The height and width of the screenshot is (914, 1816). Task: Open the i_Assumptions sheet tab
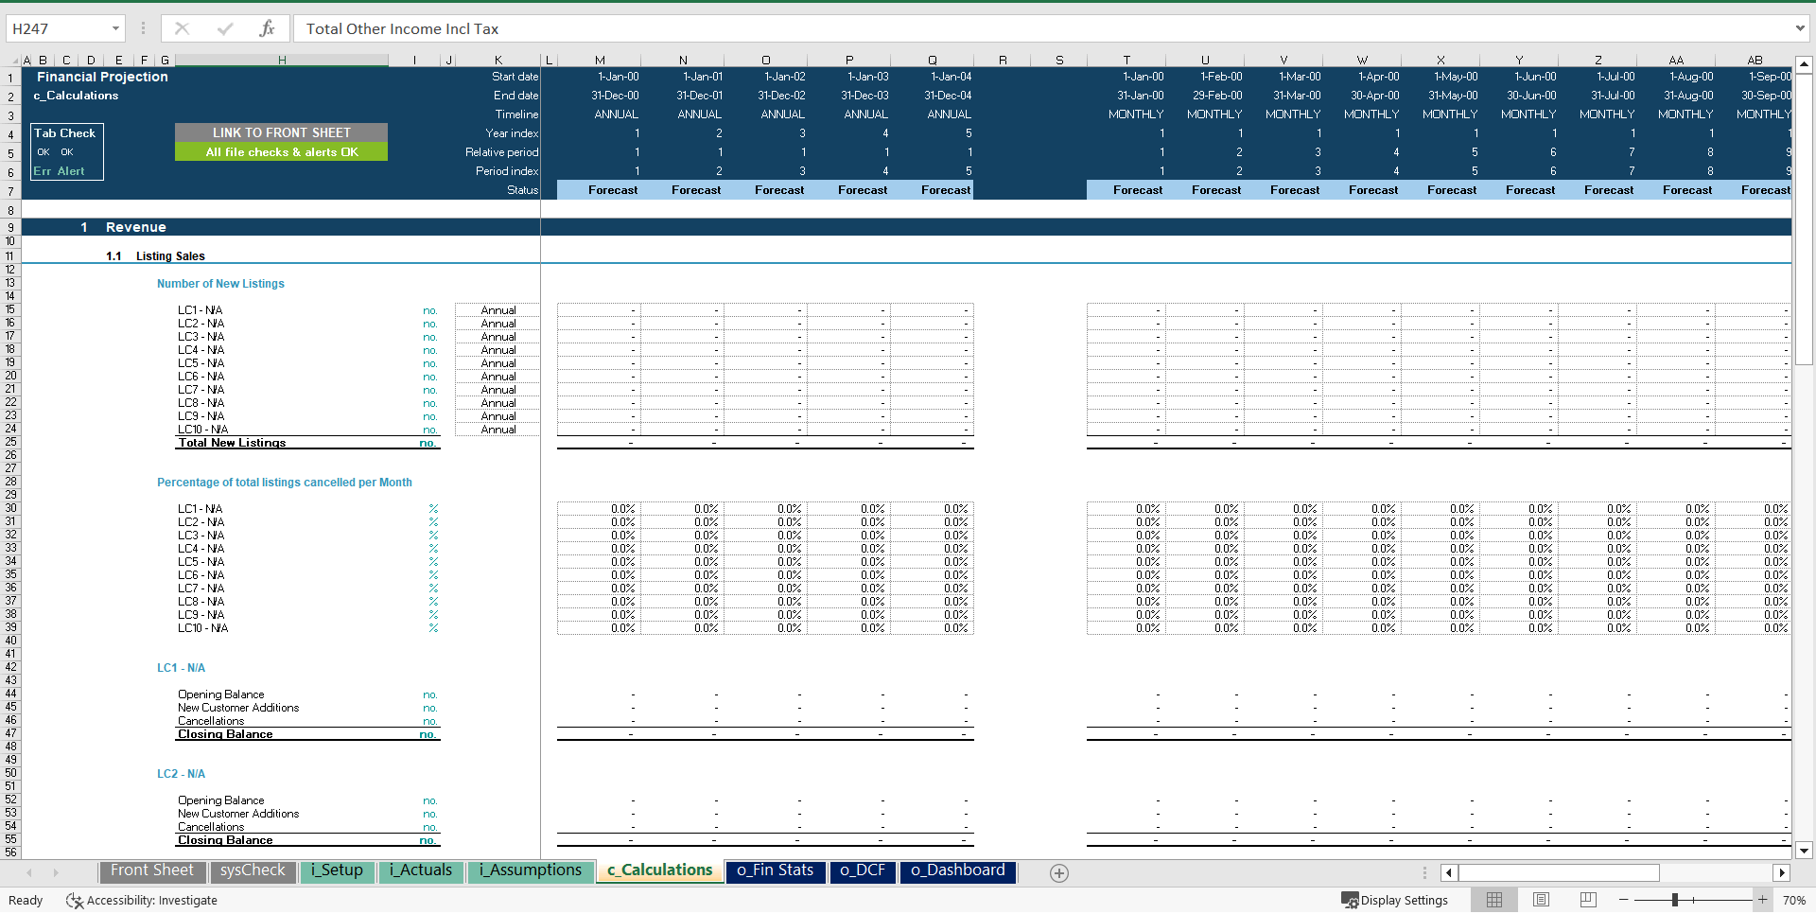click(530, 870)
